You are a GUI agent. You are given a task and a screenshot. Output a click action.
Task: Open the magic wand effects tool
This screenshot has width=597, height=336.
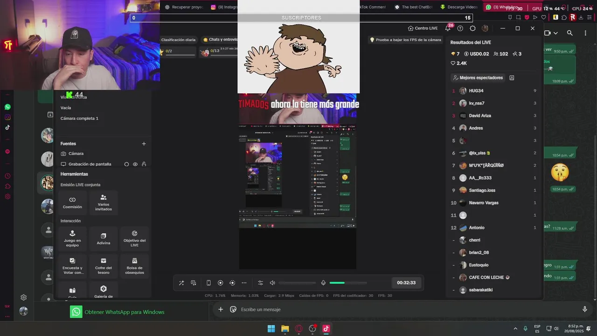(181, 283)
